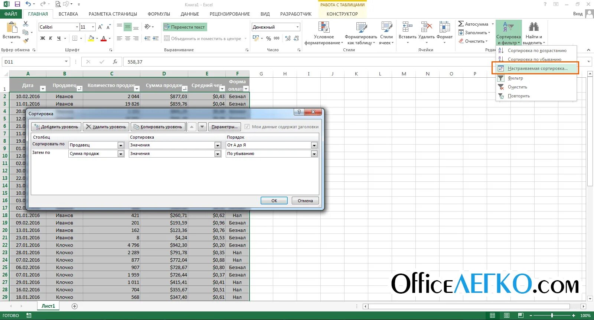Cancel sorting with Отмена button
Viewport: 594px width, 320px height.
pos(305,201)
